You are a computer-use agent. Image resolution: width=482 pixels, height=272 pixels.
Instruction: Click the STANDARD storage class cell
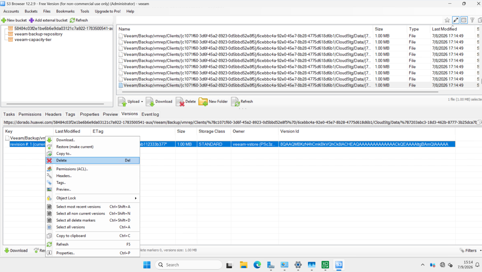click(x=214, y=144)
